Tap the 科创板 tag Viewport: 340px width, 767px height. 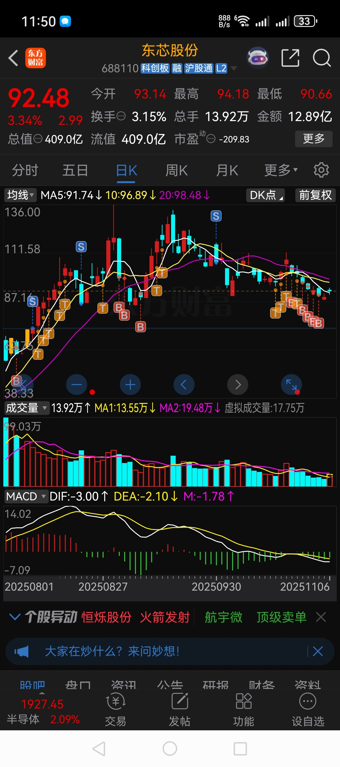click(155, 68)
